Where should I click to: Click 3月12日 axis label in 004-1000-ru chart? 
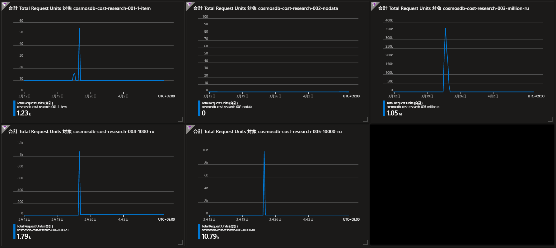25,220
